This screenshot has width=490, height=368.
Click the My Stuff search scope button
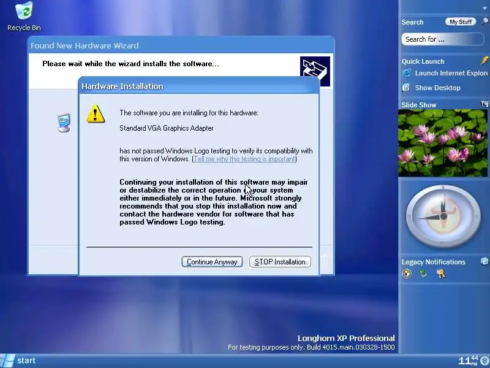coord(461,22)
